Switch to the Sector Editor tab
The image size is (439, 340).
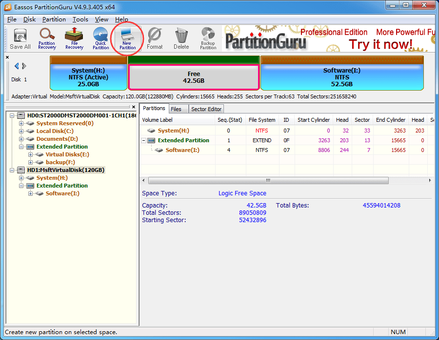(x=206, y=109)
